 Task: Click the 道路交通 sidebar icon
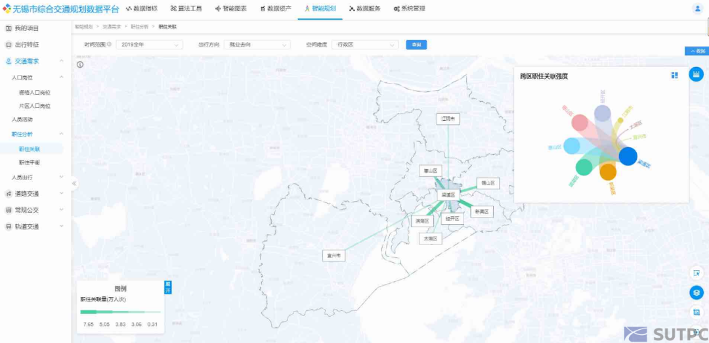[x=8, y=194]
